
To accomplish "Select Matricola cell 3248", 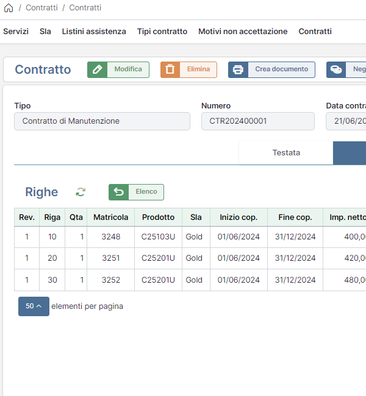I will click(111, 237).
